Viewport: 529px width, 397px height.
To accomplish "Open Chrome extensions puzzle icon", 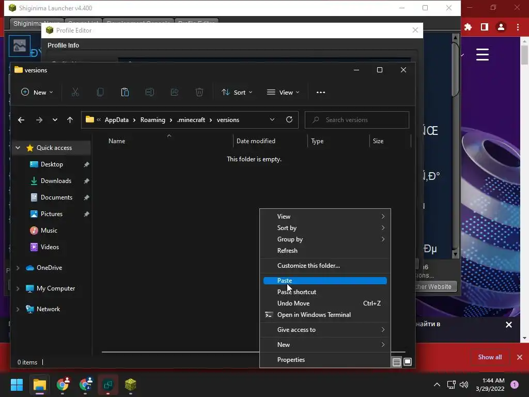I will coord(468,27).
